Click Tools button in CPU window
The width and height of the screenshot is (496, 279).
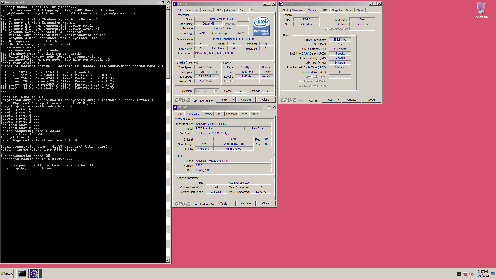point(224,100)
